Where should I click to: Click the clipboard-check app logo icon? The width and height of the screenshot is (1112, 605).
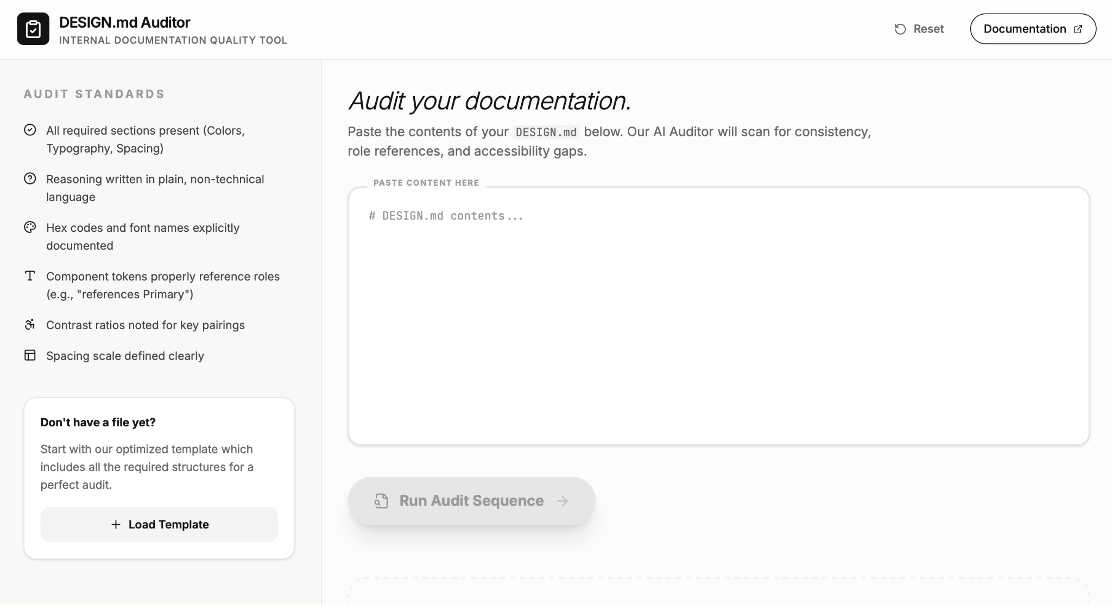(x=33, y=29)
